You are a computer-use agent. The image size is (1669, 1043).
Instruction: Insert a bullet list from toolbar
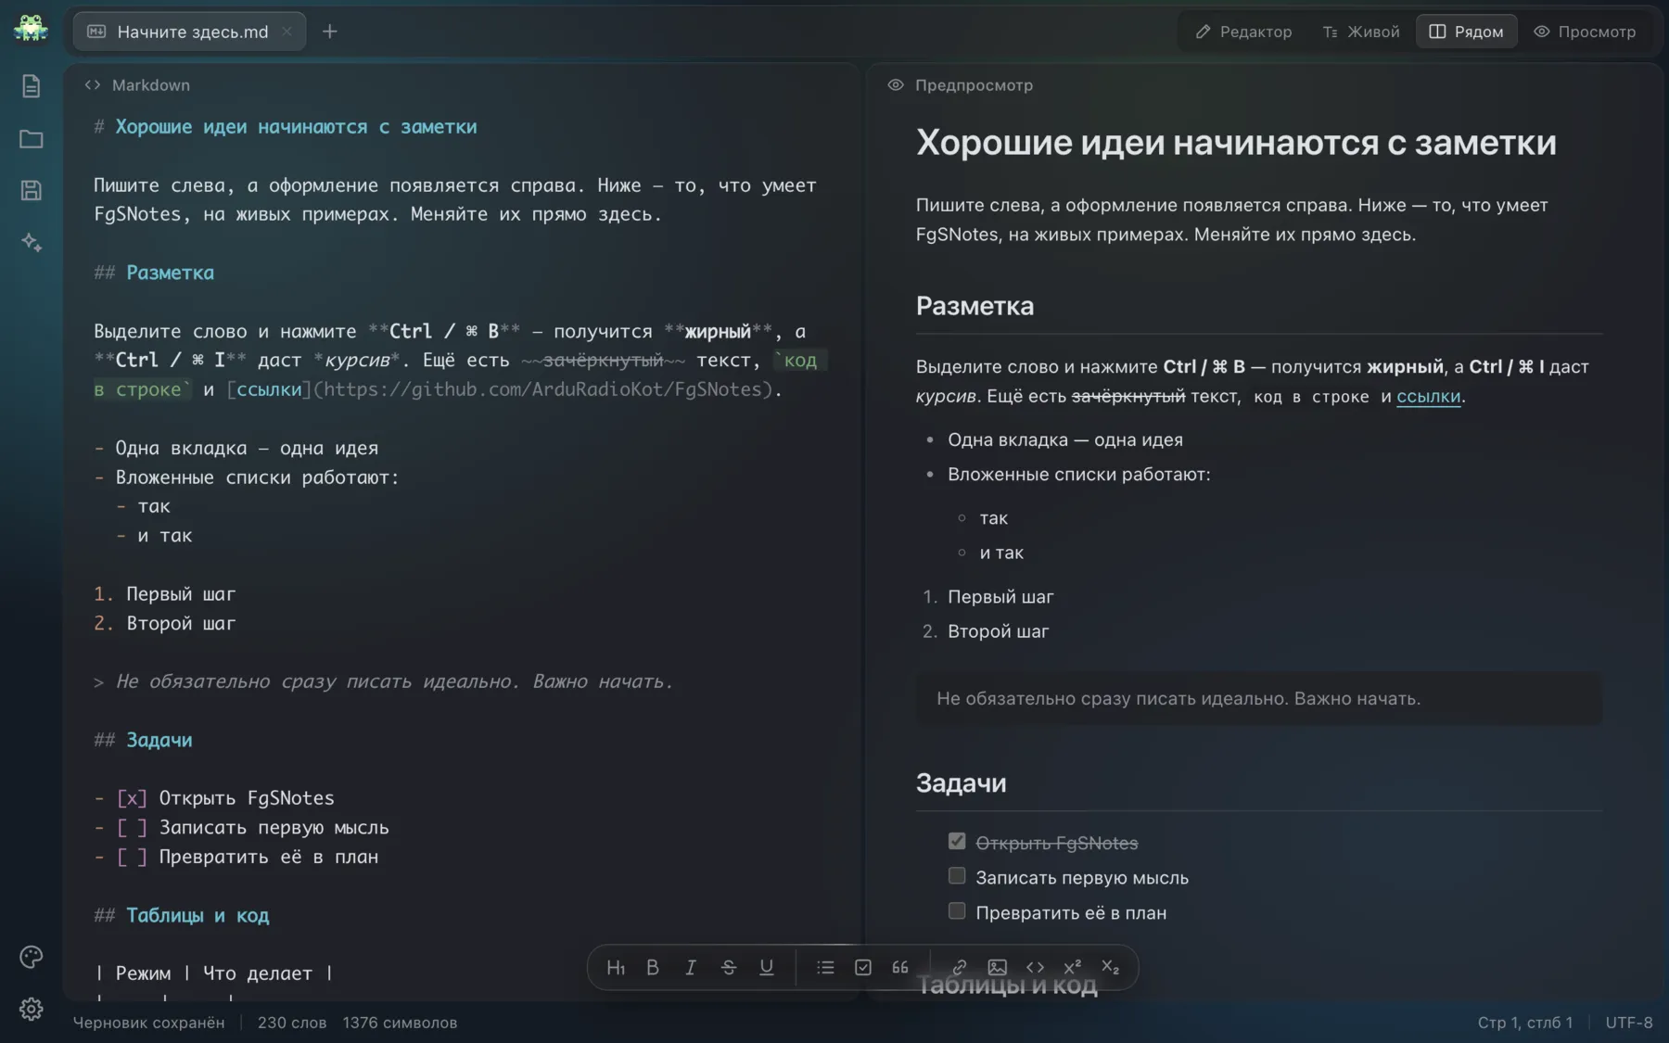(825, 967)
